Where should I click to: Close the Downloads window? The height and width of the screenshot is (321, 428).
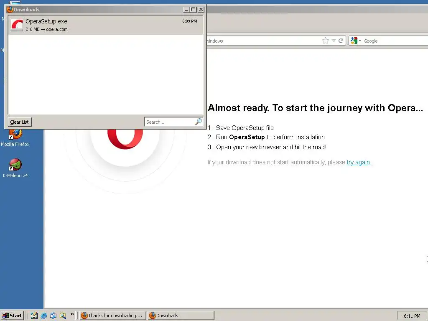201,10
